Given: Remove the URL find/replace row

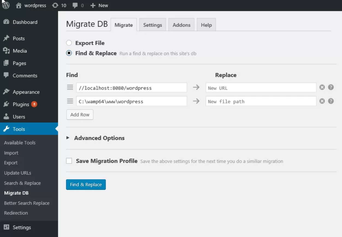Looking at the screenshot, I should (322, 87).
